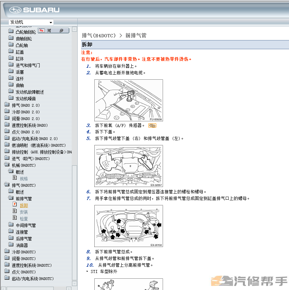This screenshot has height=290, width=289.
Task: Click the folder icon beside 缸盖
Action: (11, 51)
